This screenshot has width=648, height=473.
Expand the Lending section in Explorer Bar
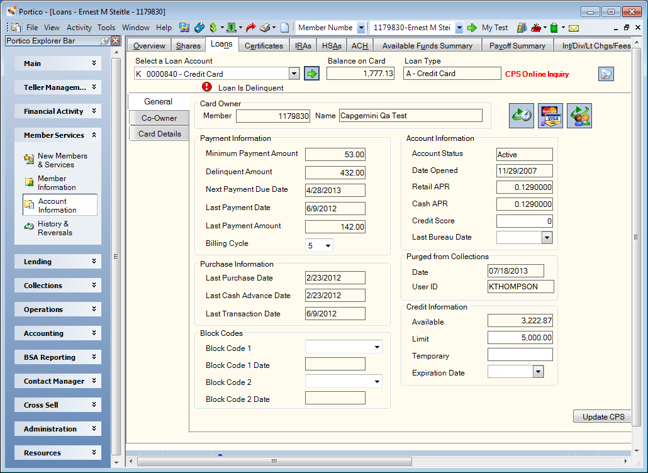[x=58, y=262]
